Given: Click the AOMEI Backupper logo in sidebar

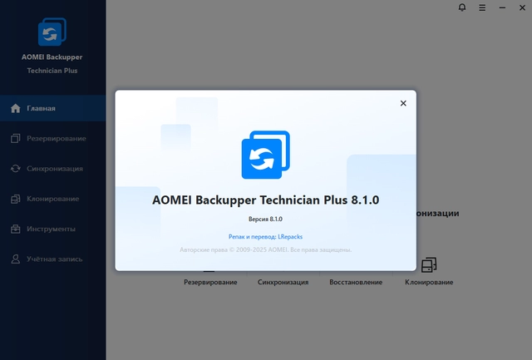Looking at the screenshot, I should [52, 32].
